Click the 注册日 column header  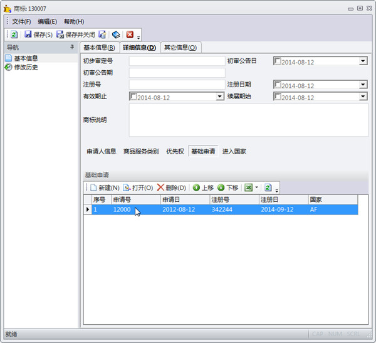coord(284,199)
